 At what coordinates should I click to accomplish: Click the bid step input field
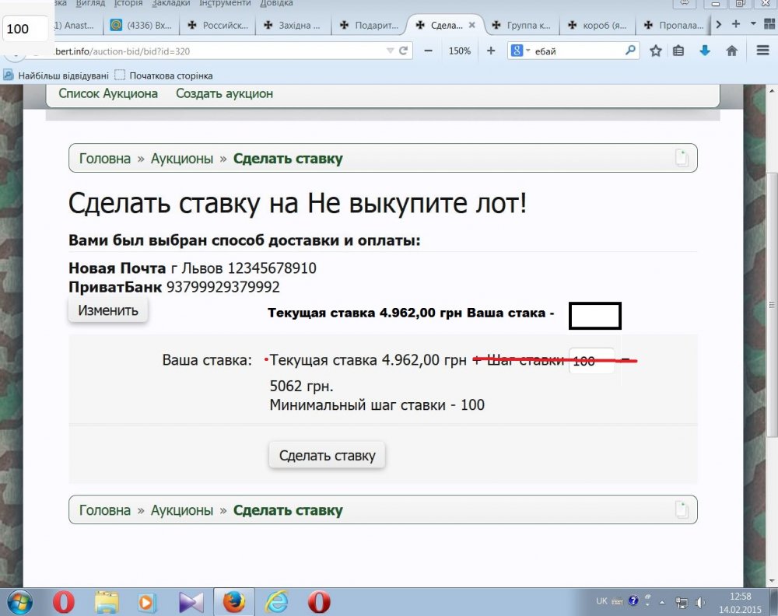591,361
